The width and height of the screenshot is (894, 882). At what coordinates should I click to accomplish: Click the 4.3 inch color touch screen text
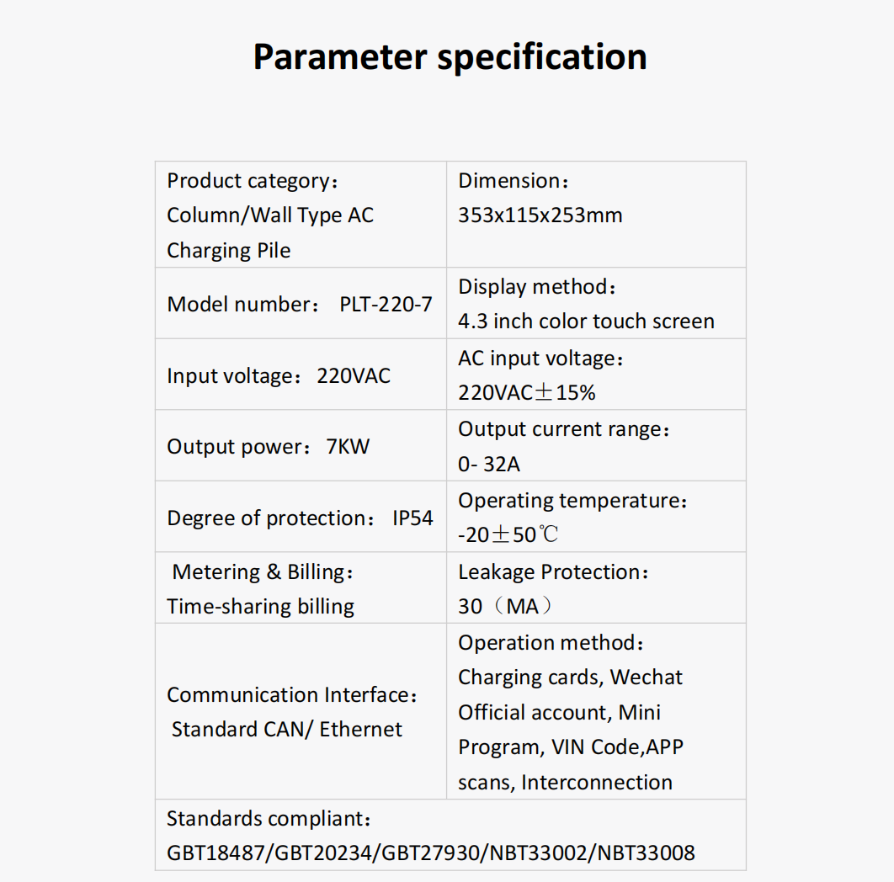(x=586, y=321)
